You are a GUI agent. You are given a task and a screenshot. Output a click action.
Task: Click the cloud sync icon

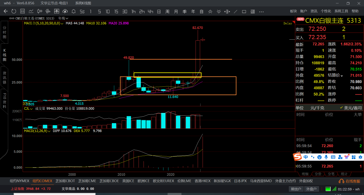point(65,11)
